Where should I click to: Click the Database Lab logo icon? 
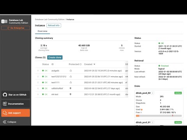[x=4, y=21]
